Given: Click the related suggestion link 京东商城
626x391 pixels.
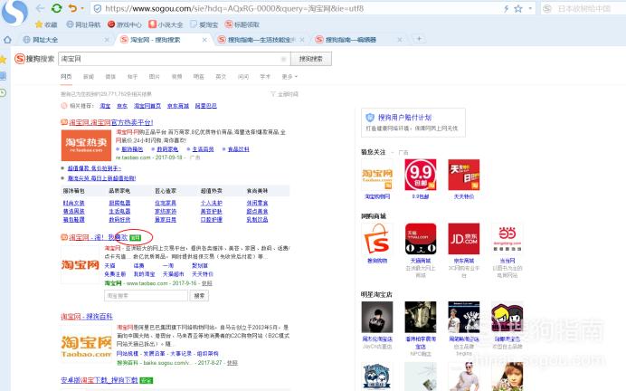Looking at the screenshot, I should pyautogui.click(x=177, y=106).
